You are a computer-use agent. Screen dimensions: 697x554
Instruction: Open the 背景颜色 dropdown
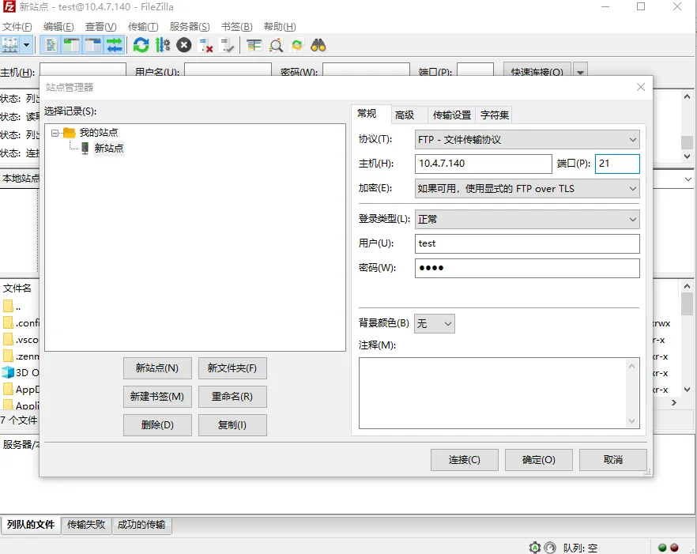[435, 324]
